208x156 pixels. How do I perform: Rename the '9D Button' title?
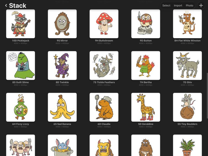(x=146, y=41)
